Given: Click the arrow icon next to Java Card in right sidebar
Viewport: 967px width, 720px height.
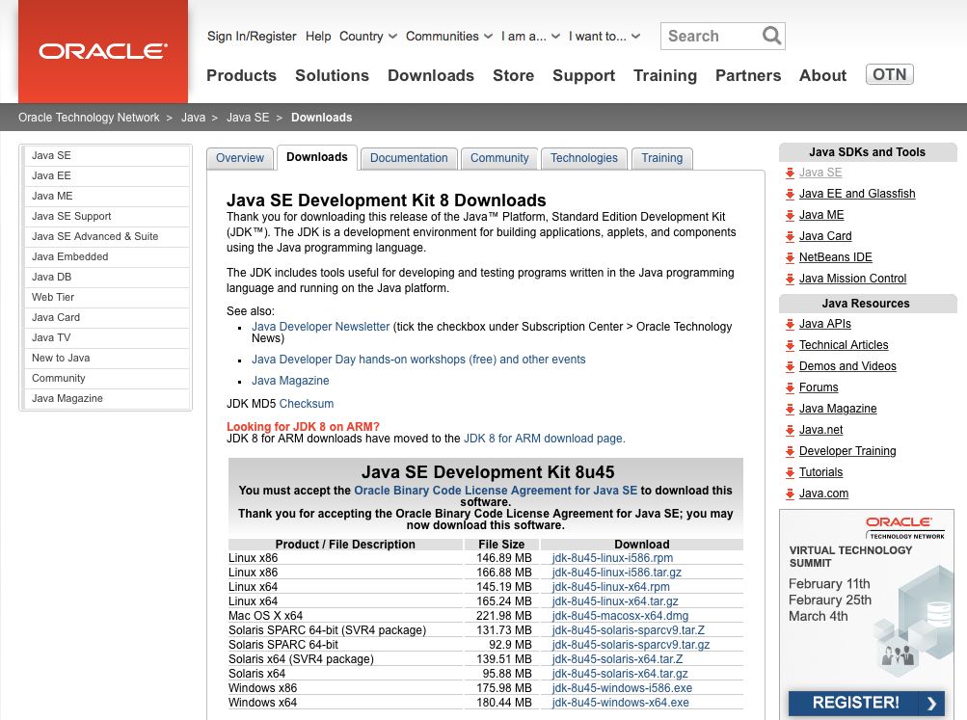Looking at the screenshot, I should click(790, 237).
